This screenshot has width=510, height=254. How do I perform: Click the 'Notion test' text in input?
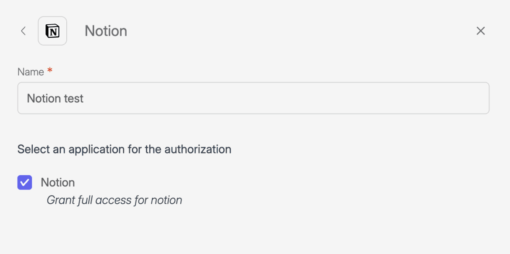[x=55, y=98]
